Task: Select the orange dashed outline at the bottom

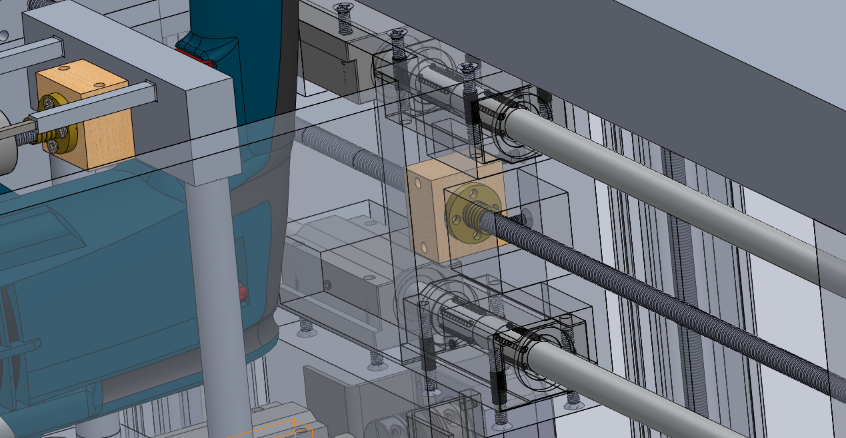Action: 273,429
